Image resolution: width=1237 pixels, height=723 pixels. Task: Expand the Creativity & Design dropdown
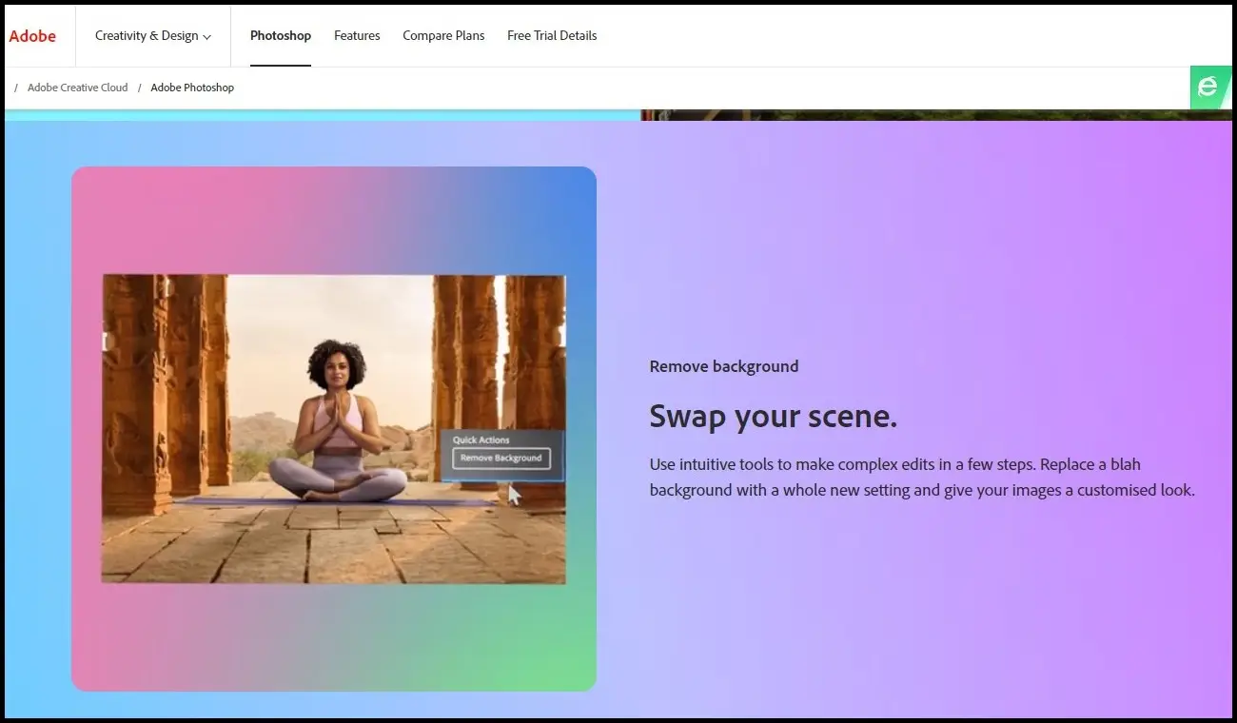[153, 36]
